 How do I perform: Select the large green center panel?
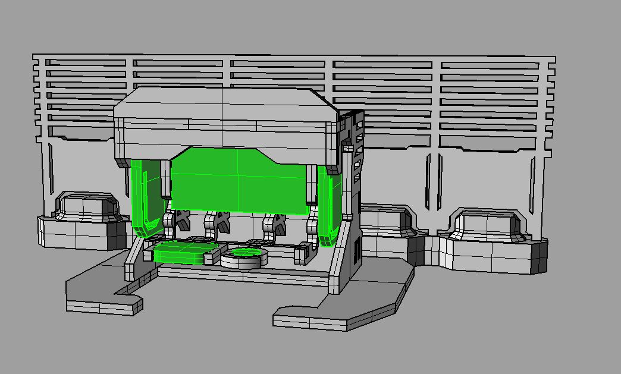[239, 180]
